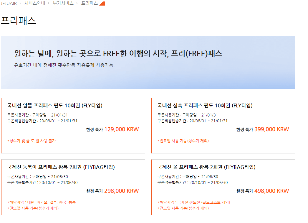This screenshot has width=308, height=223.
Task: Click 전요일 사용 가능 note in 올 프리패스 card
Action: [183, 208]
